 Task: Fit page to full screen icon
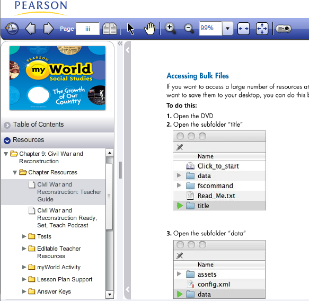click(262, 29)
